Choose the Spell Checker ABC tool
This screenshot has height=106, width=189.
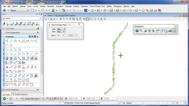click(x=19, y=67)
